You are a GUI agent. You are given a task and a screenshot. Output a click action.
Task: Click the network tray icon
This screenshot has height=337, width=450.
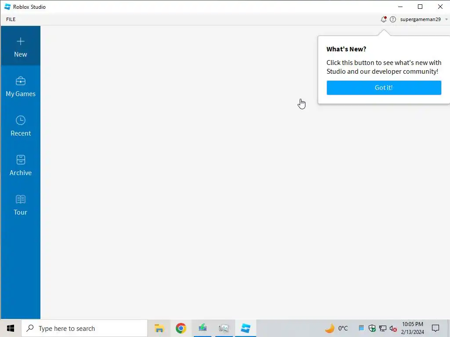coord(383,328)
